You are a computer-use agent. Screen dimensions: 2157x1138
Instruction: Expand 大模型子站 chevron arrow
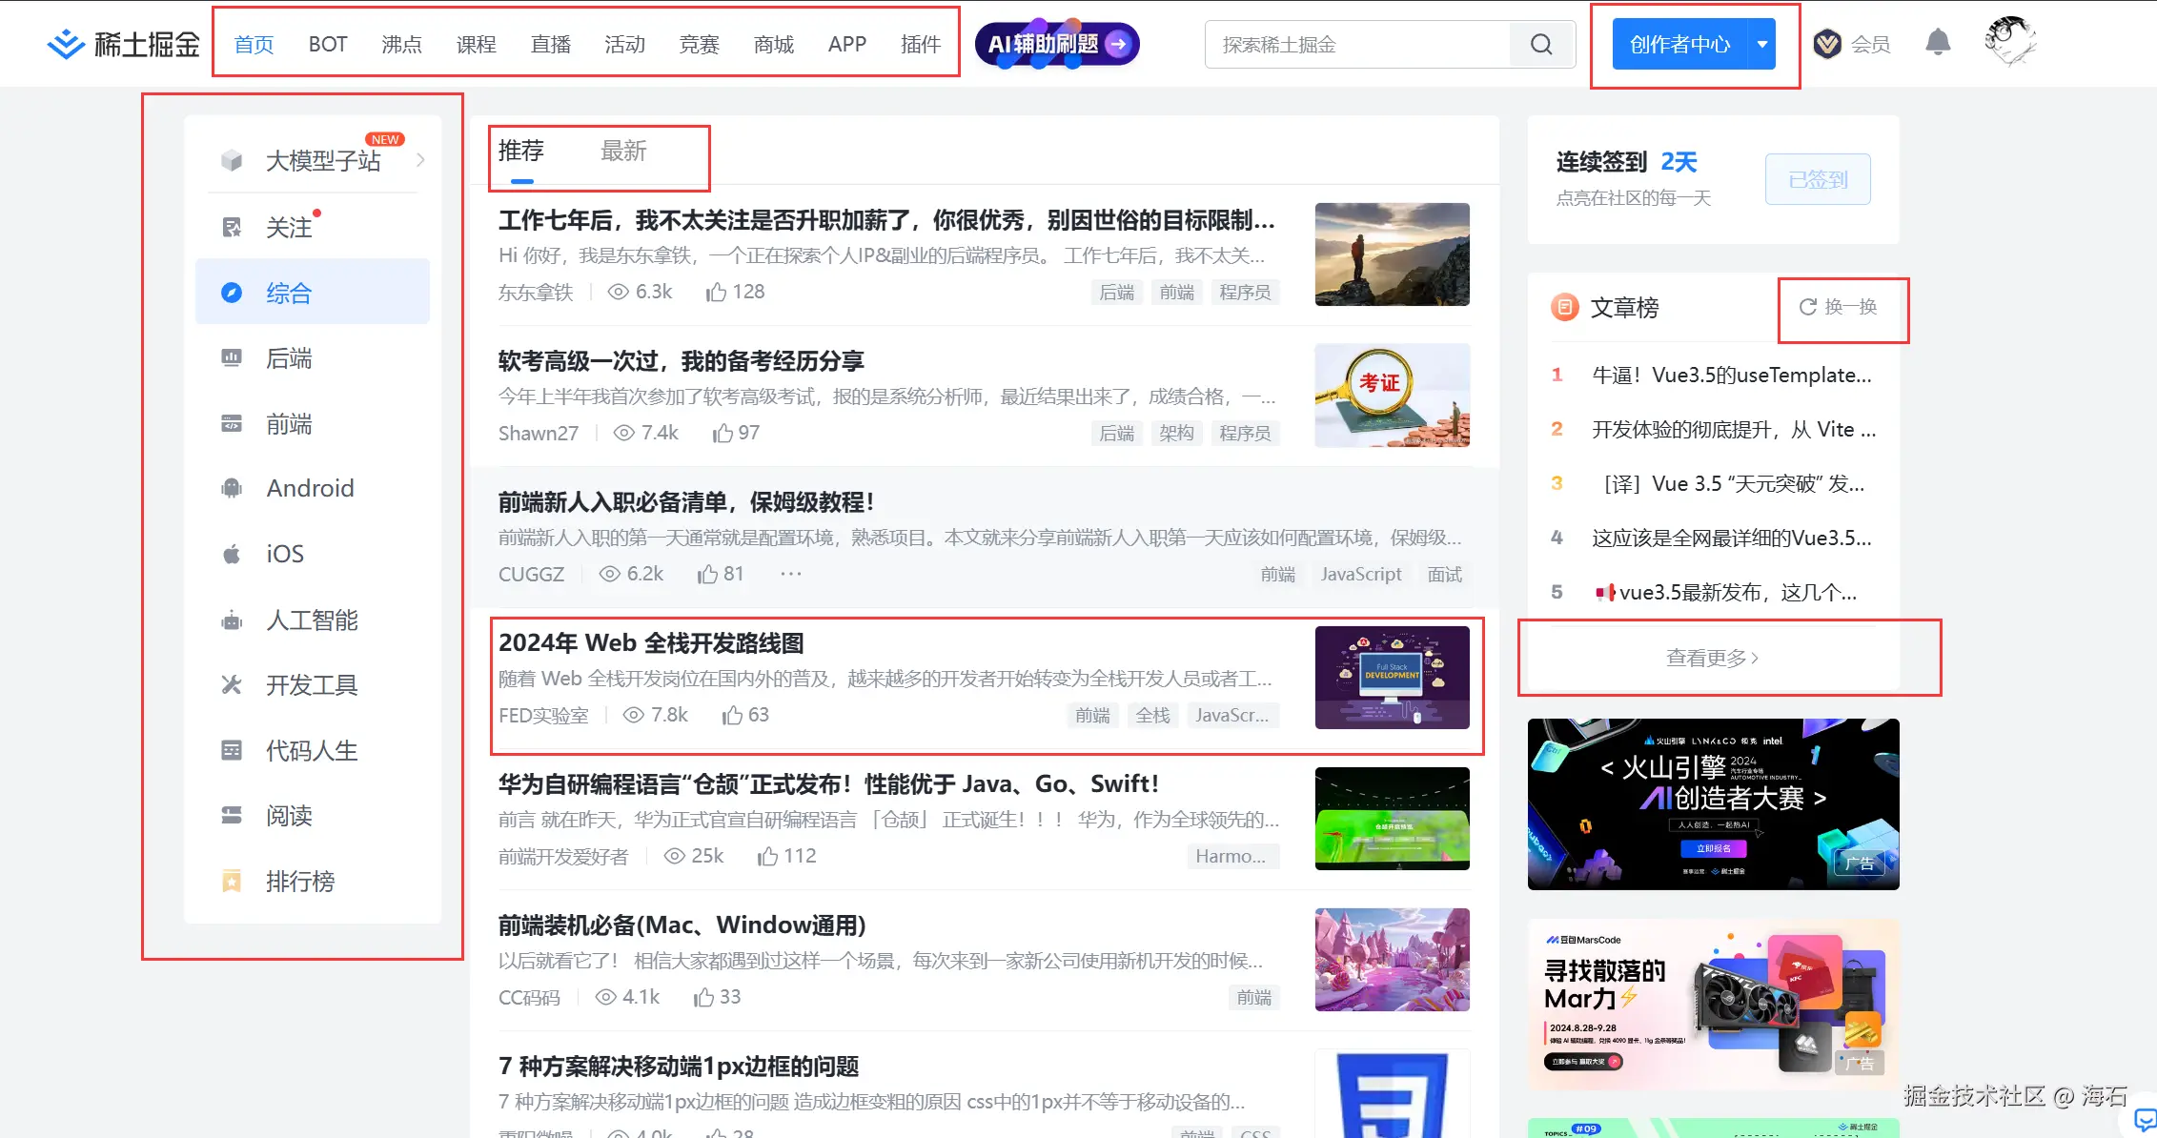[420, 160]
